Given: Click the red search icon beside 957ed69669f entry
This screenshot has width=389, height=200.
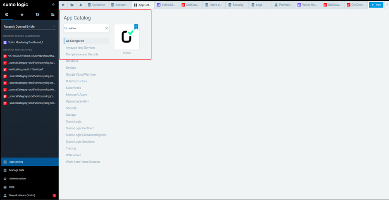Looking at the screenshot, I should pyautogui.click(x=5, y=56).
